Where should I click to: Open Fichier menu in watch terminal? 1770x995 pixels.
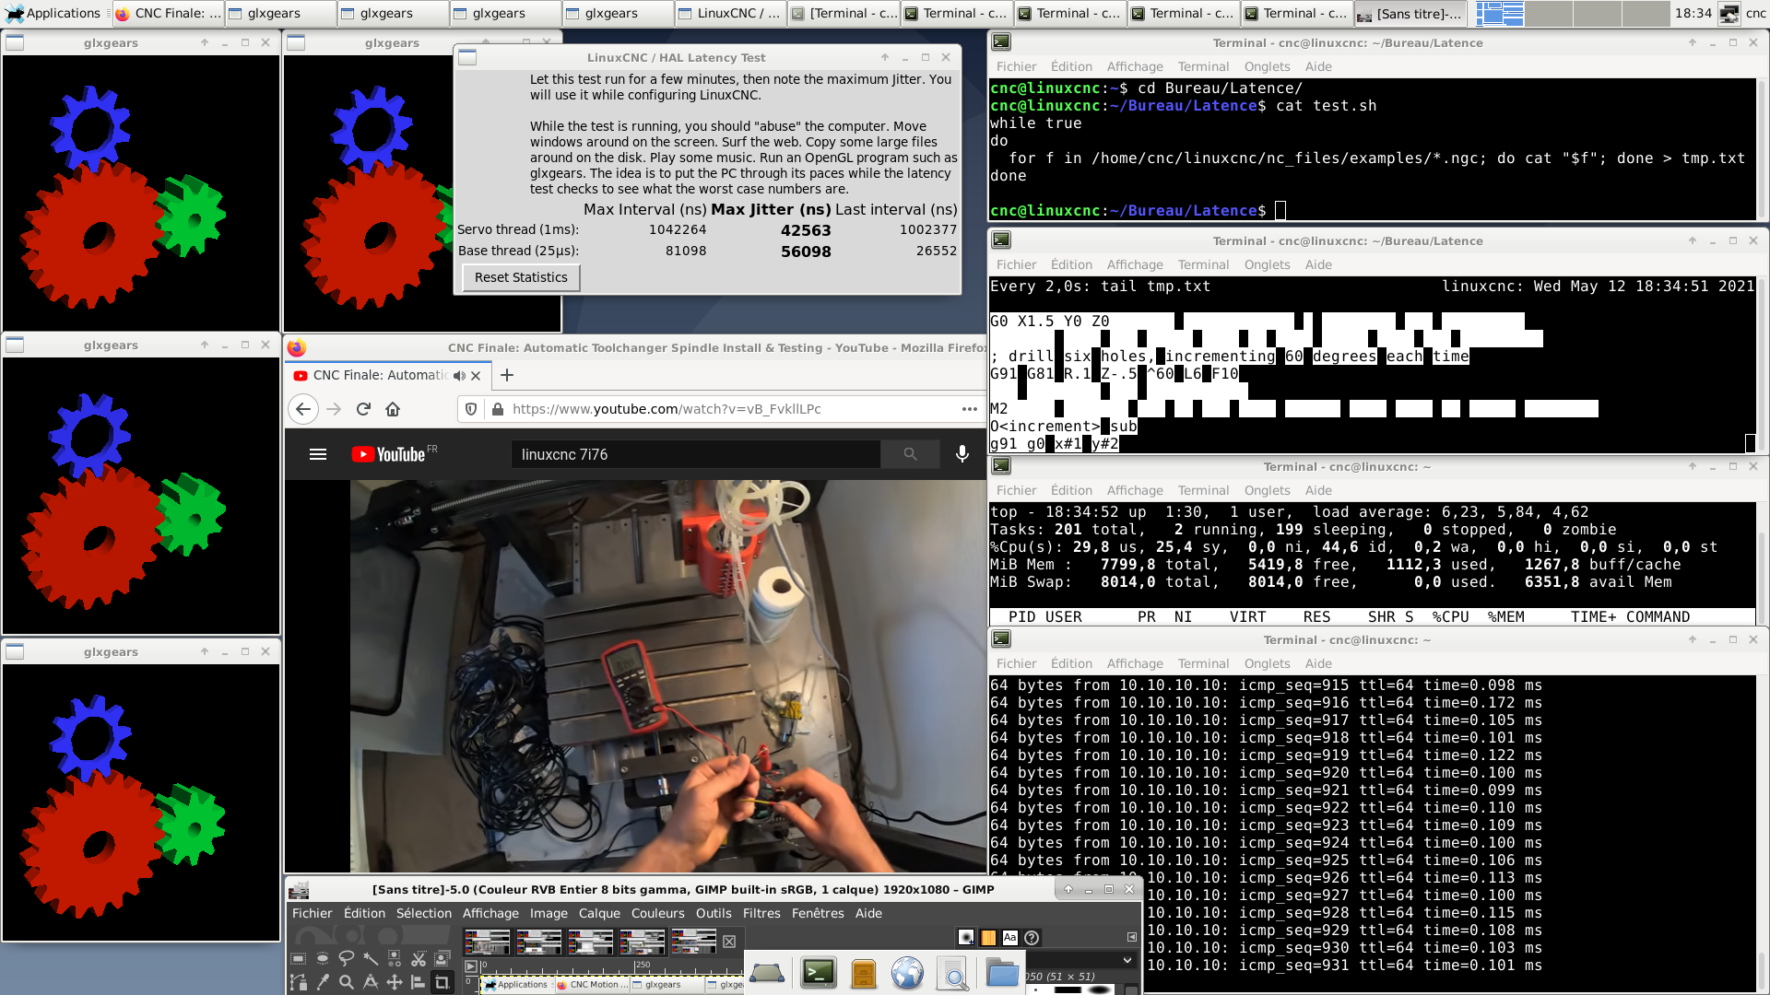coord(1016,264)
